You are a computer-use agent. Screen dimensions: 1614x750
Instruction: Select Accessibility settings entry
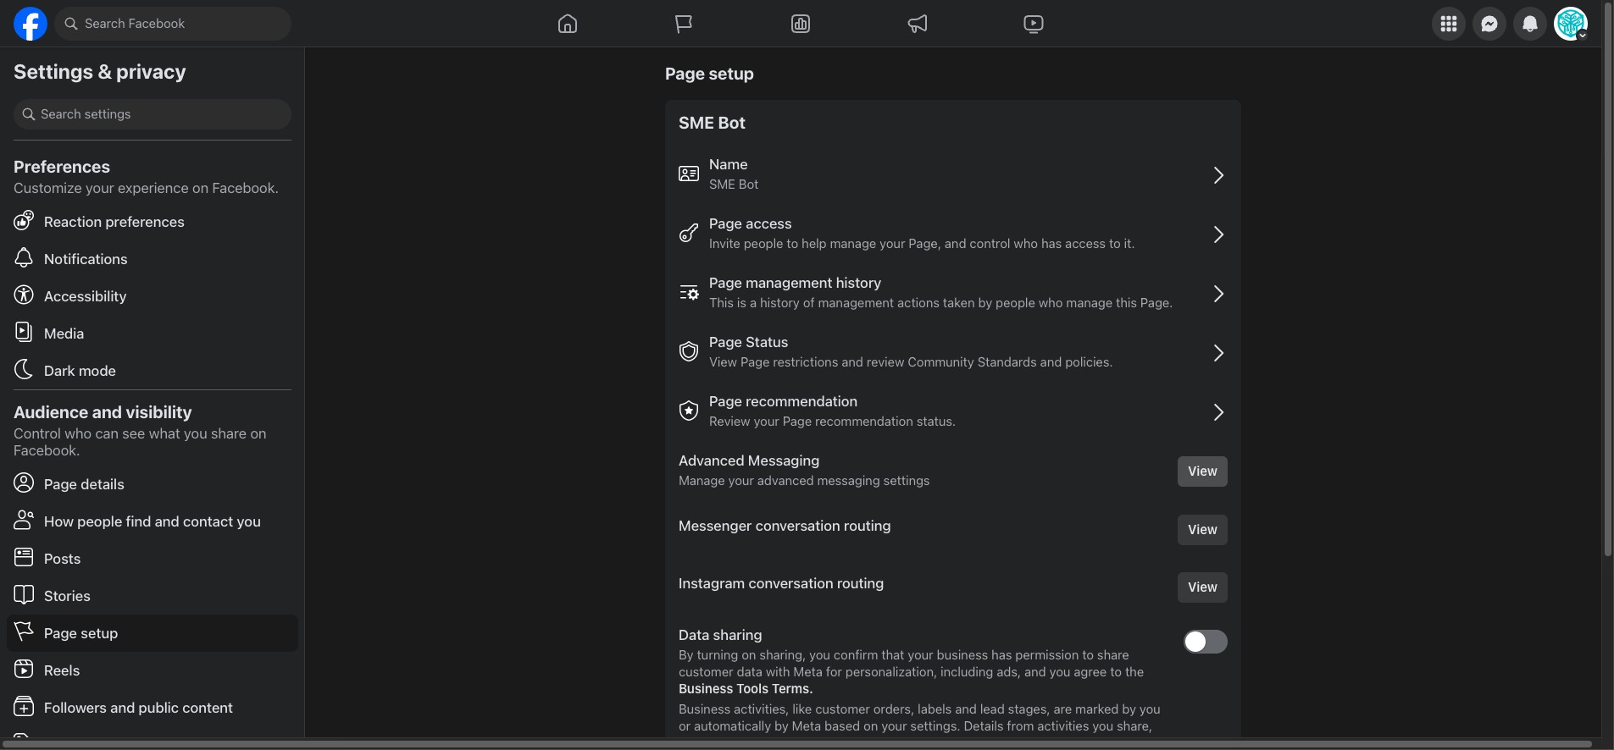point(153,296)
